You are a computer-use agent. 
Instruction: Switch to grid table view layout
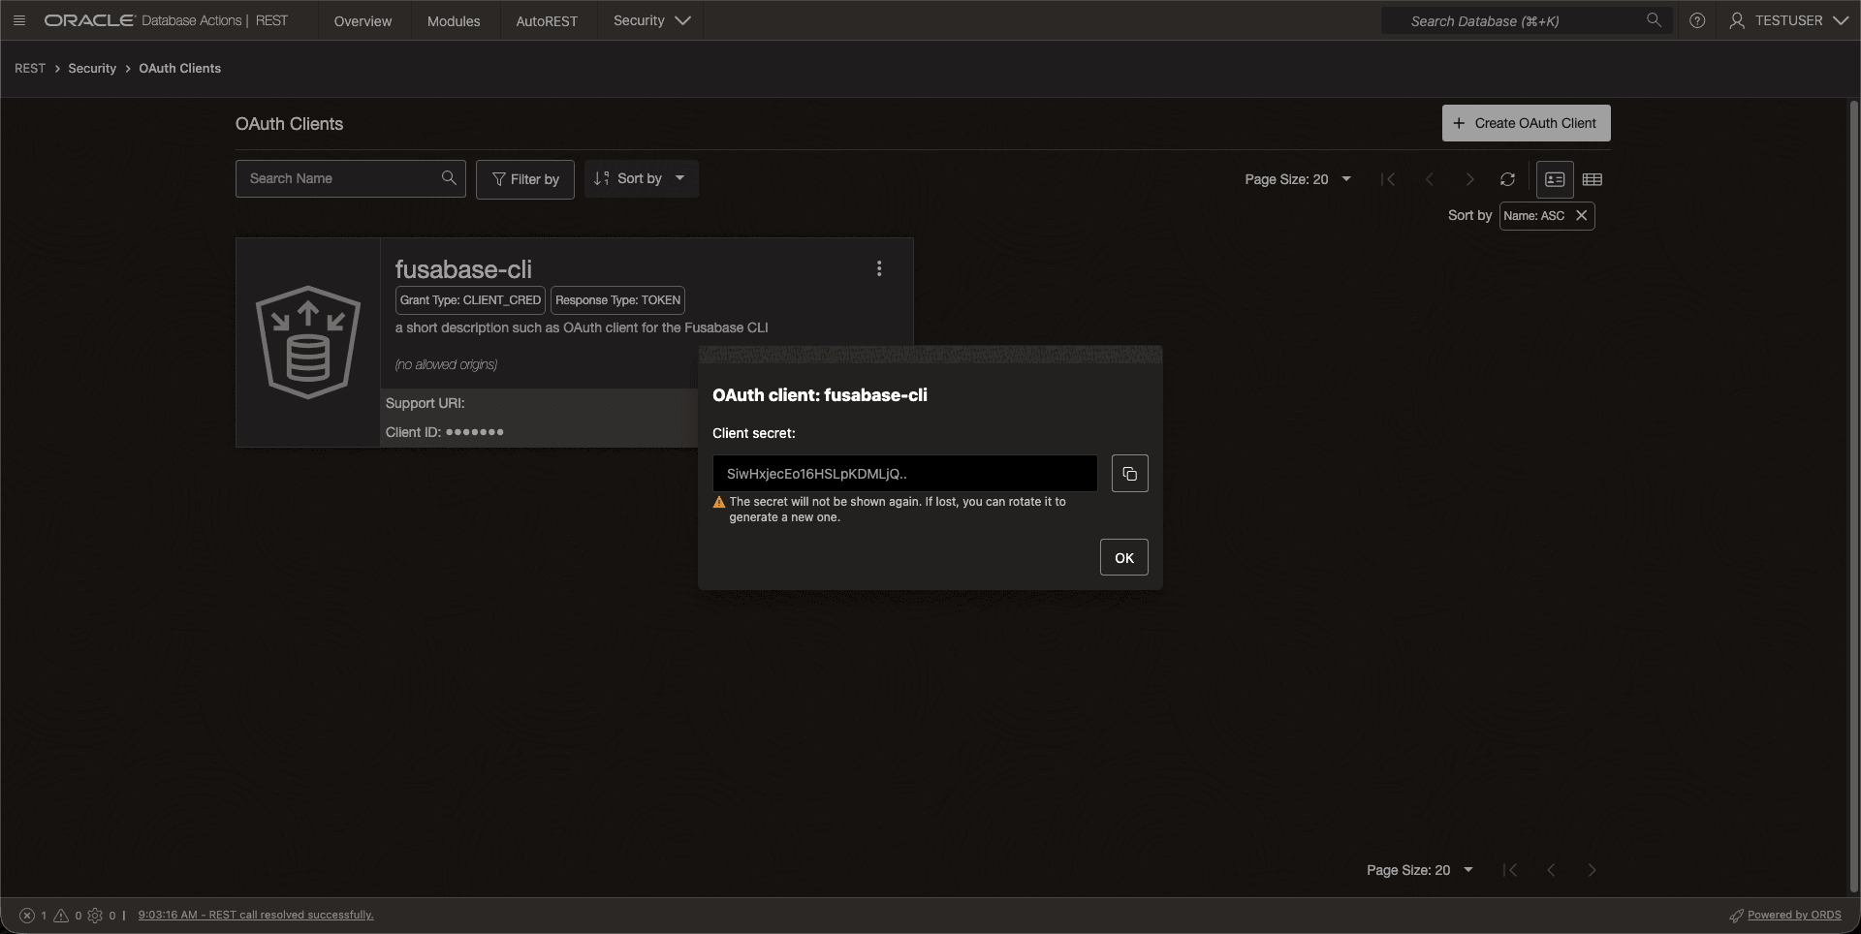tap(1592, 179)
